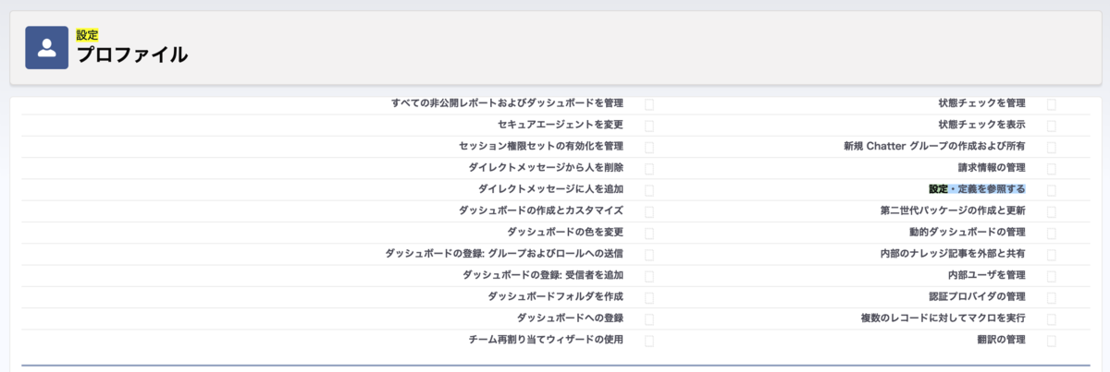The image size is (1110, 372).
Task: Toggle 複数のレコードに対してマクロを実行 checkbox
Action: tap(1052, 319)
